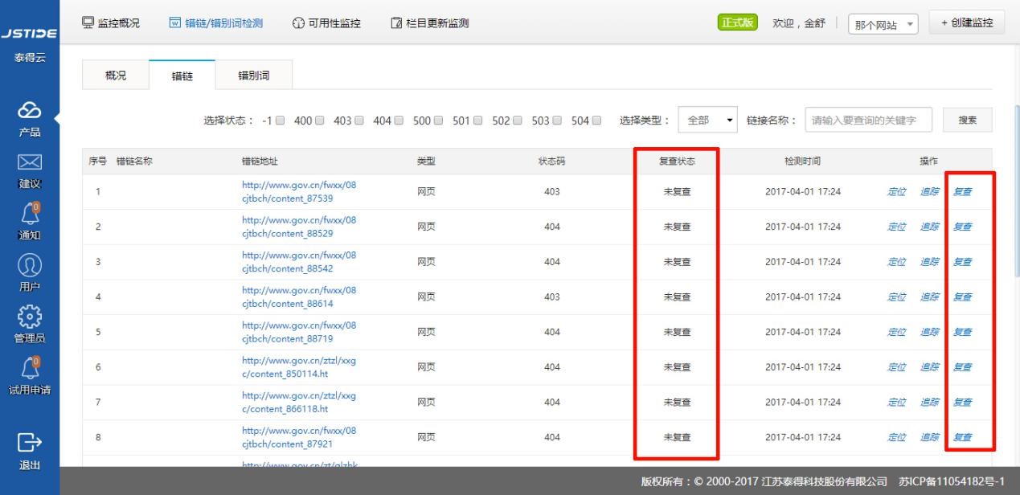The image size is (1020, 495).
Task: Check the 404 status checkbox
Action: (399, 121)
